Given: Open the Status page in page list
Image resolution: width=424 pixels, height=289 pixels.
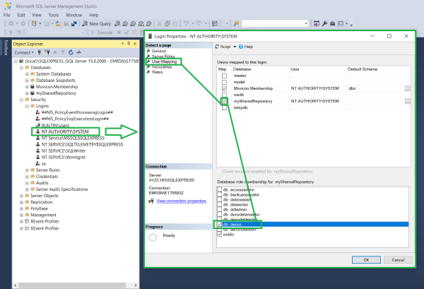Looking at the screenshot, I should pos(157,71).
